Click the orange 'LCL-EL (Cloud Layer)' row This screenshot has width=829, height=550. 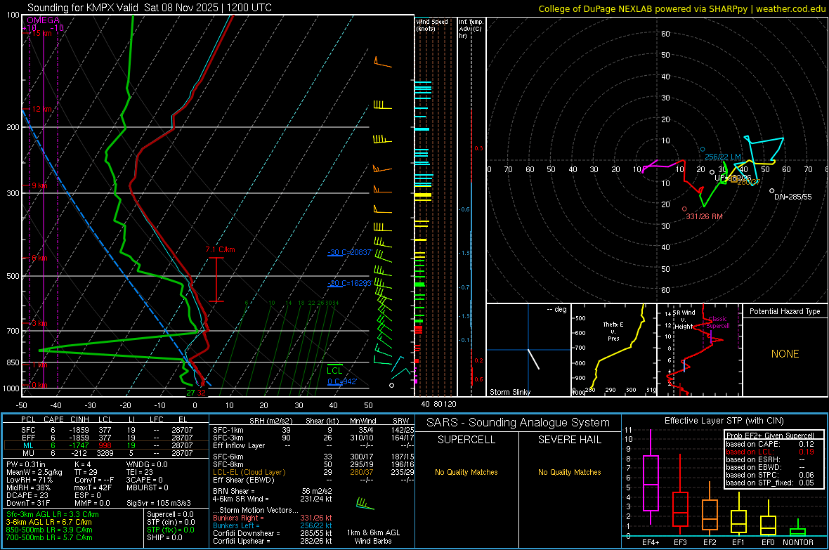[313, 472]
